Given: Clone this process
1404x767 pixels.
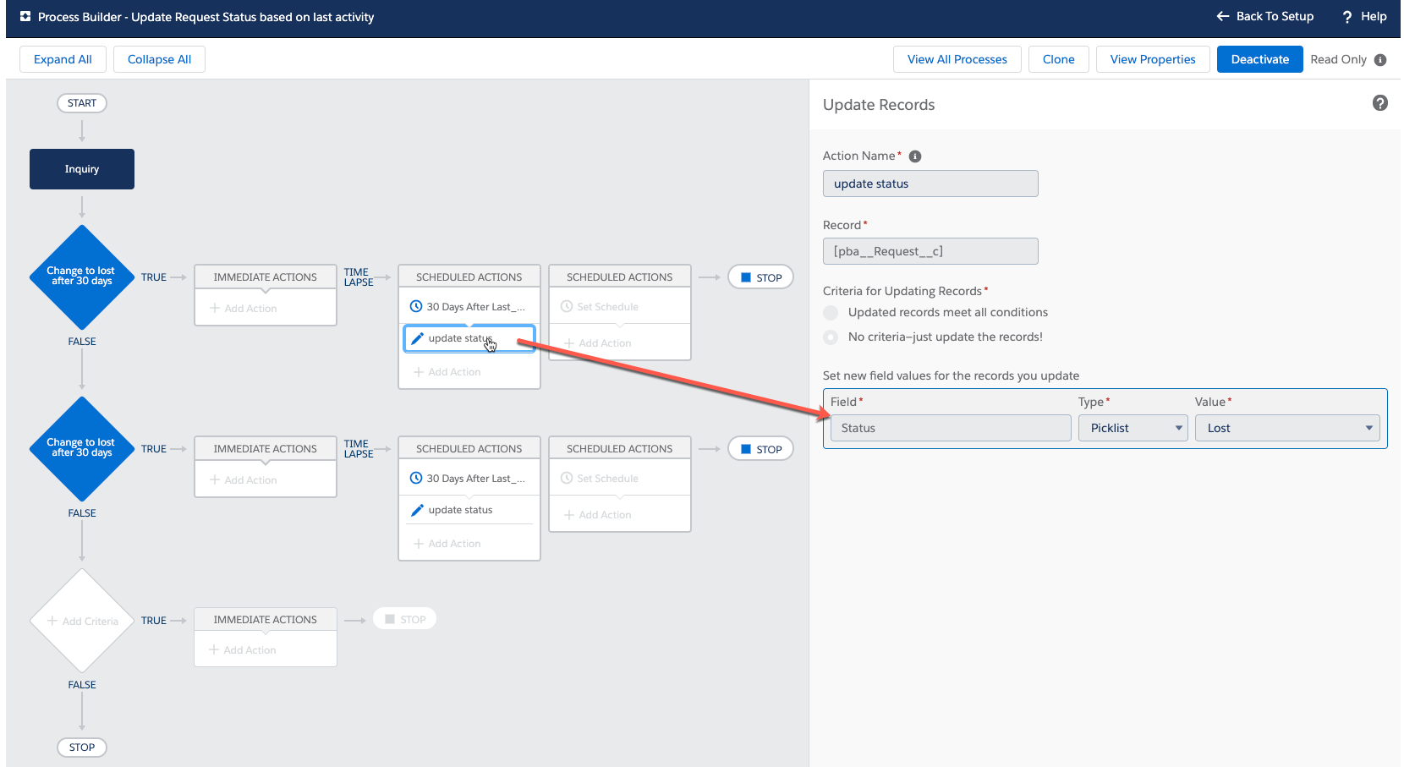Looking at the screenshot, I should (1058, 59).
